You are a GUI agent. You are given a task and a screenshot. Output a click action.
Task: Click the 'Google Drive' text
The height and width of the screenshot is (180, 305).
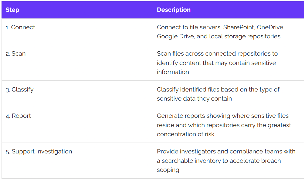(x=176, y=36)
